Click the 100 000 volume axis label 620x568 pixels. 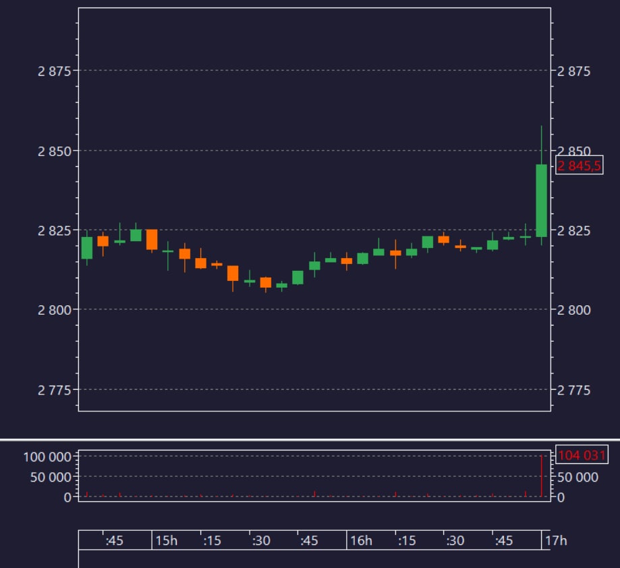(47, 457)
